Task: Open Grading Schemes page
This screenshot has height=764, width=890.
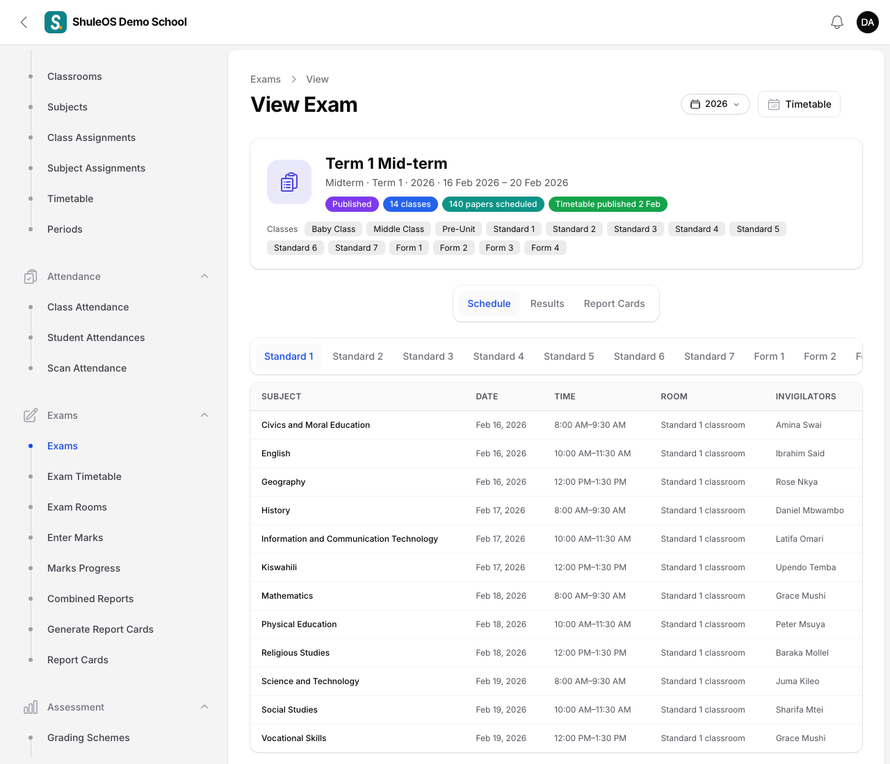Action: [88, 738]
